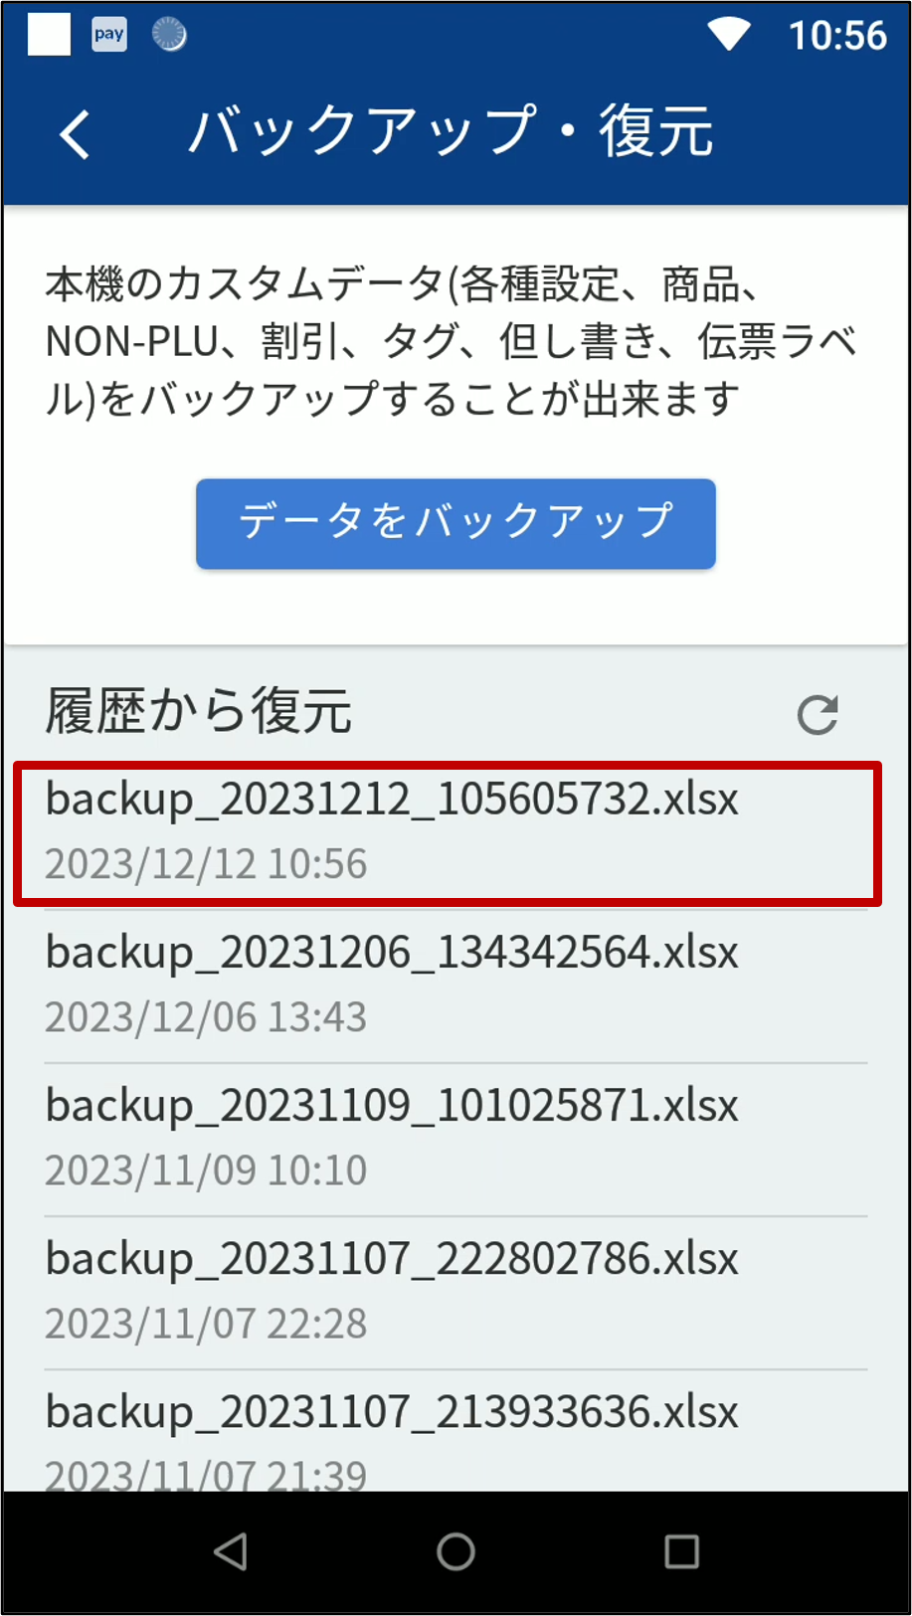Viewport: 912px width, 1616px height.
Task: Select backup_20231206_134342564.xlsx entry
Action: 456,986
